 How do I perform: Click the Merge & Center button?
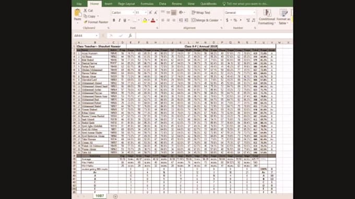(205, 20)
